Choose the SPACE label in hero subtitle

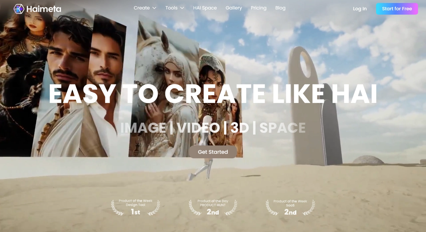click(282, 128)
